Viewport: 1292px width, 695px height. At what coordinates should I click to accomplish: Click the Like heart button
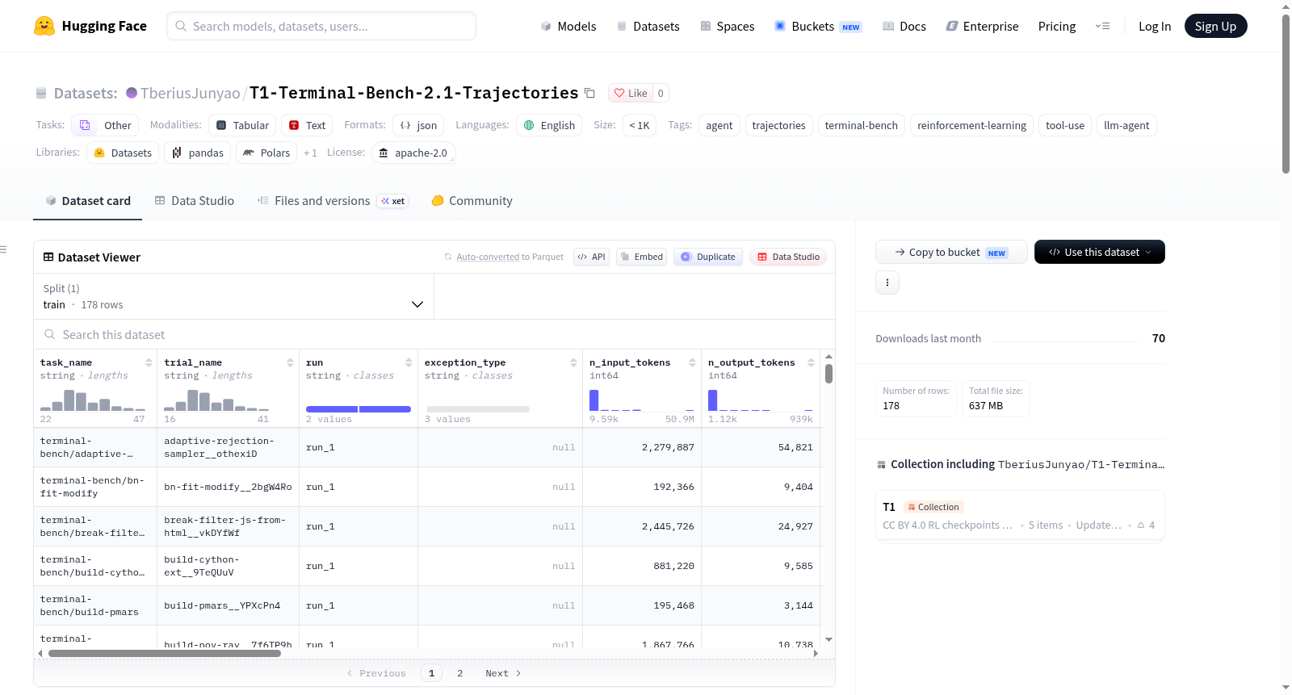(631, 93)
